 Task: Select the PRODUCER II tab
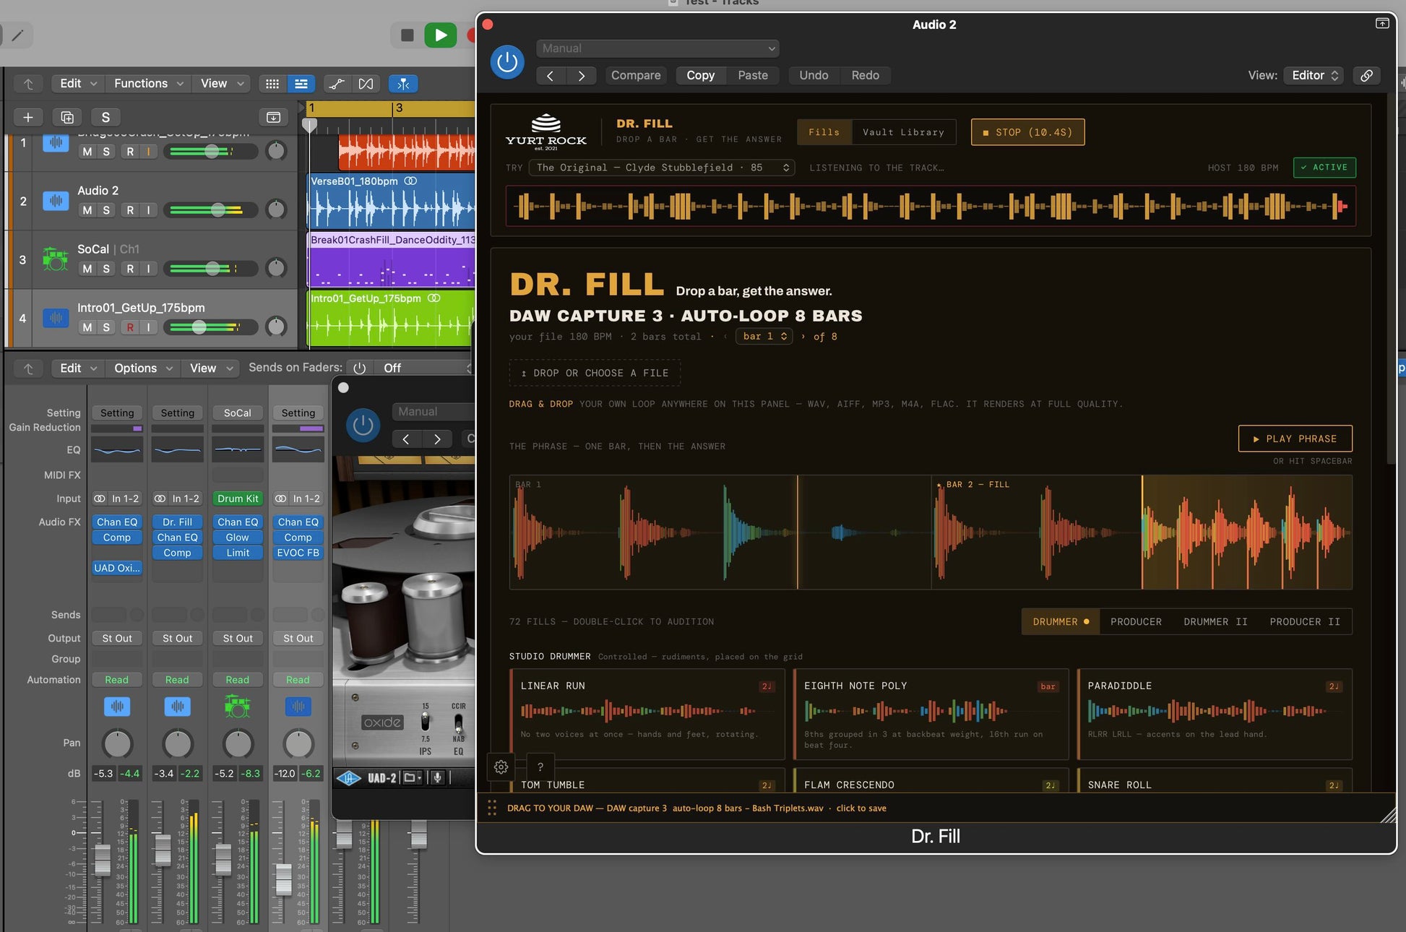1305,621
